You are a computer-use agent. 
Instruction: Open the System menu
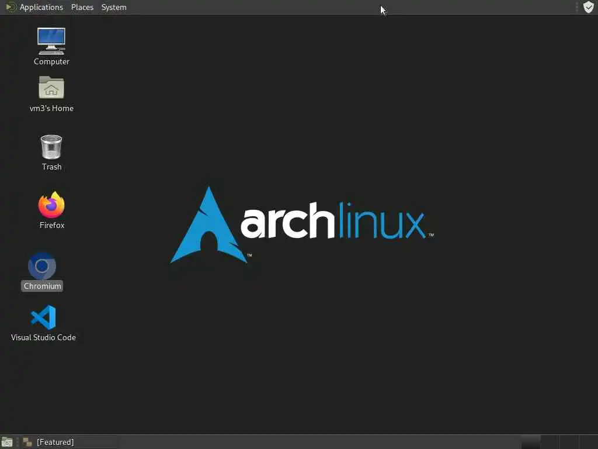[114, 7]
